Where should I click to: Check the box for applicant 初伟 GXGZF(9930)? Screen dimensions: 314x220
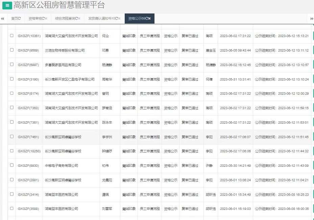pyautogui.click(x=11, y=166)
